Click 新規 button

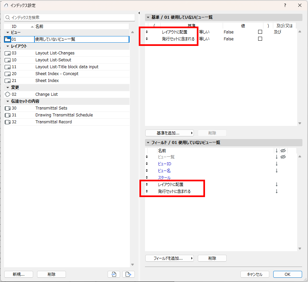tap(19, 274)
